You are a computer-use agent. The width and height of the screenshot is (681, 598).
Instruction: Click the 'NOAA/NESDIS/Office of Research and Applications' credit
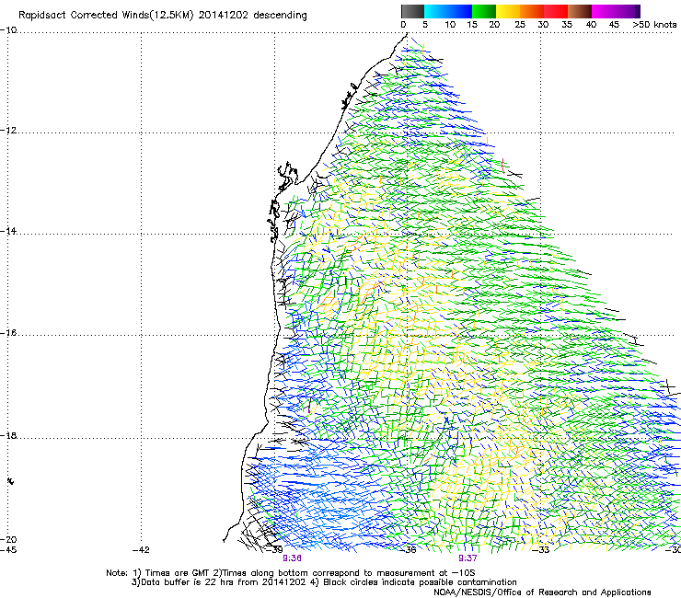click(542, 592)
